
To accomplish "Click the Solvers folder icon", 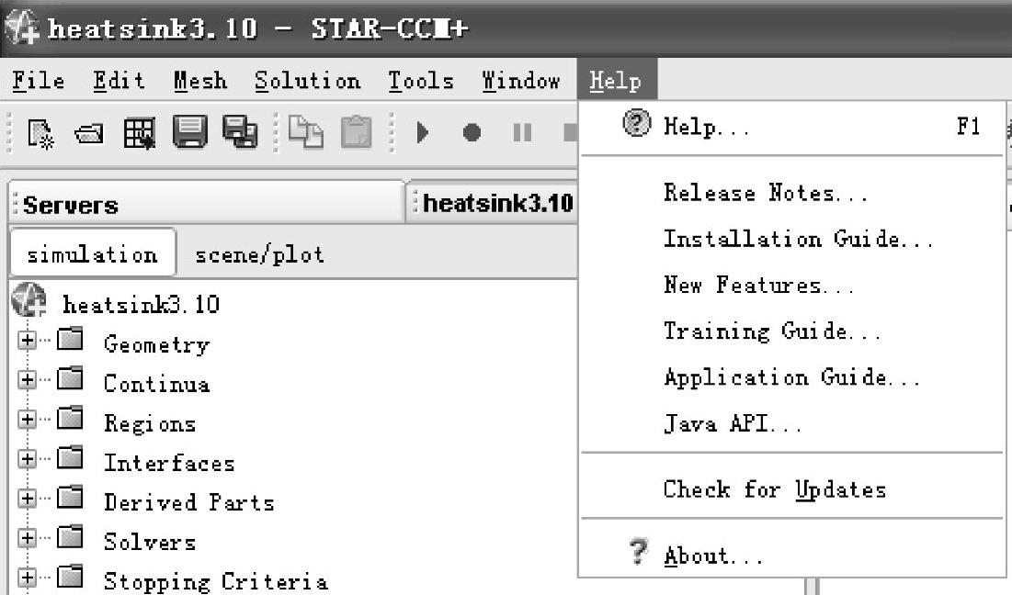I will click(70, 536).
